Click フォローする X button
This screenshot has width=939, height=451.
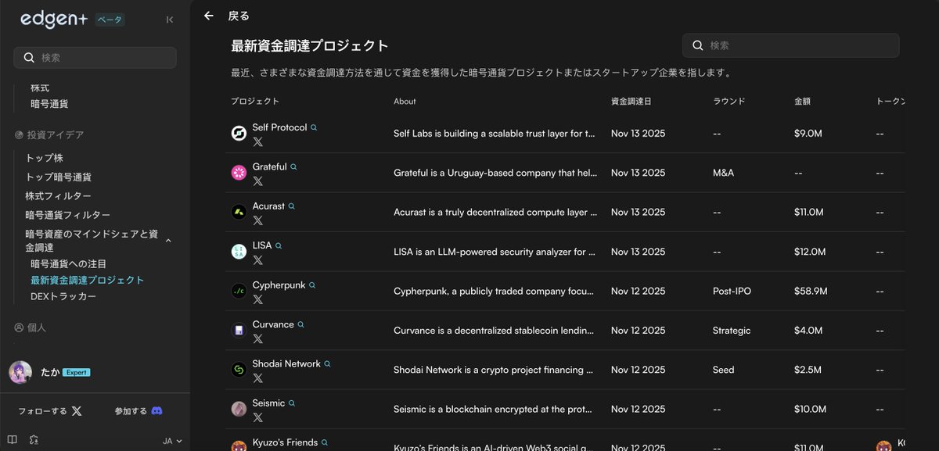pos(50,410)
